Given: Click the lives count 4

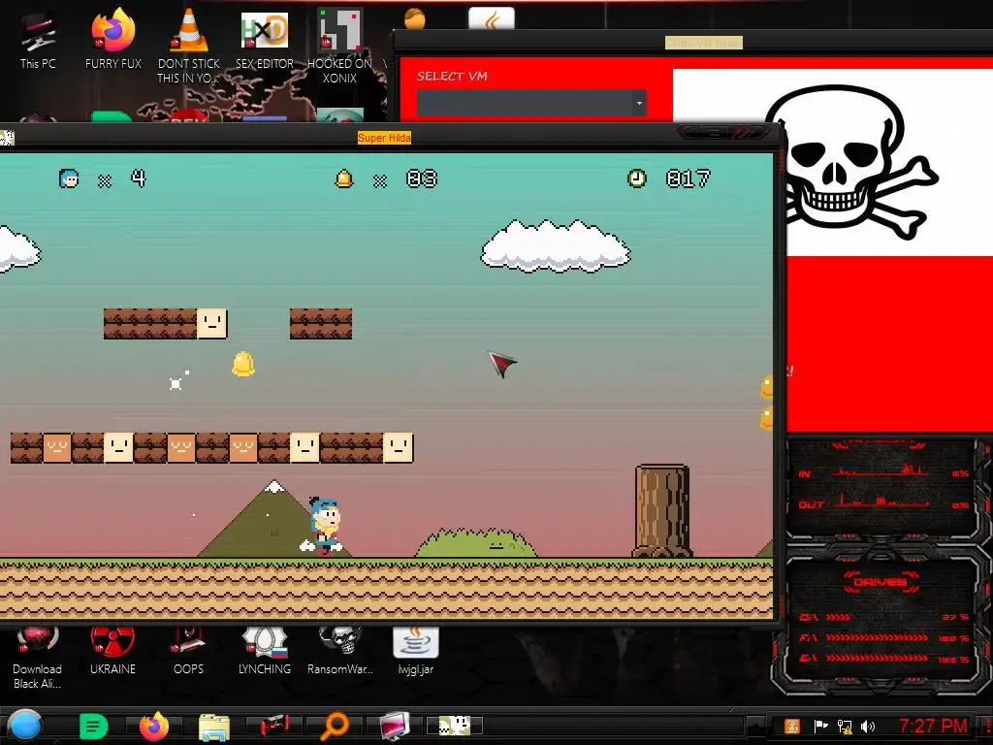Looking at the screenshot, I should [x=138, y=178].
